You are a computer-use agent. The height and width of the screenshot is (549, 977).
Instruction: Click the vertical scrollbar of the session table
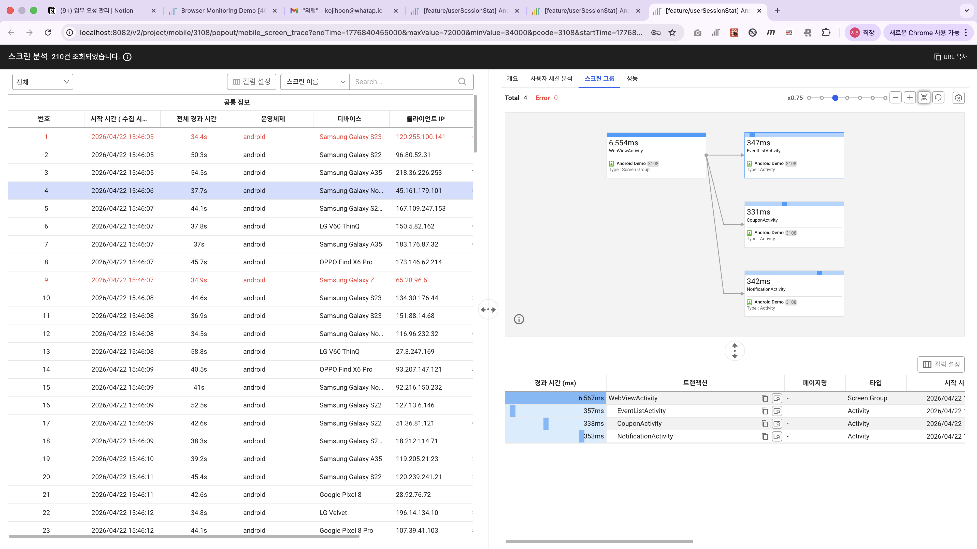[475, 124]
